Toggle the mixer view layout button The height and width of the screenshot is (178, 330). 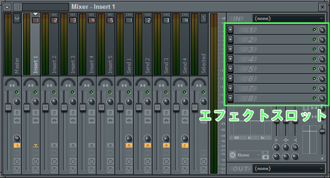[x=17, y=7]
